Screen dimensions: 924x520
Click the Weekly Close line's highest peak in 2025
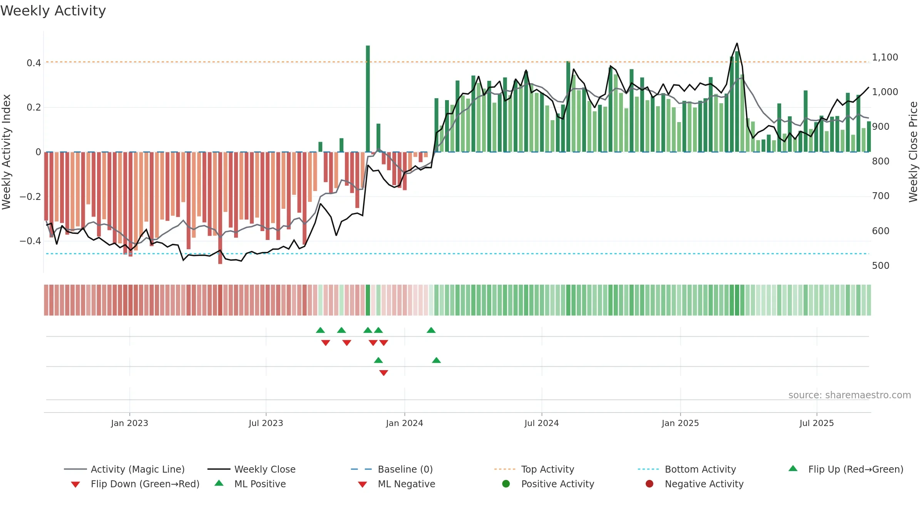[737, 43]
